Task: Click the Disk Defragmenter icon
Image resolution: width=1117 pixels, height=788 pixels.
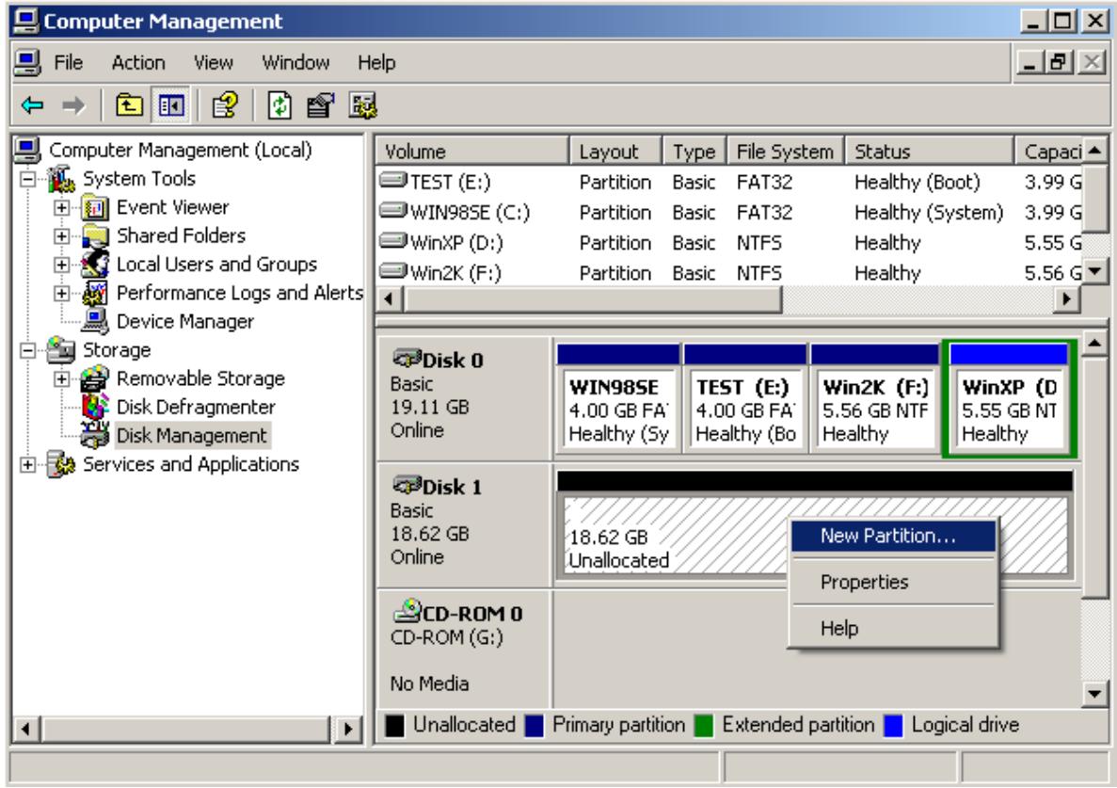Action: point(95,407)
